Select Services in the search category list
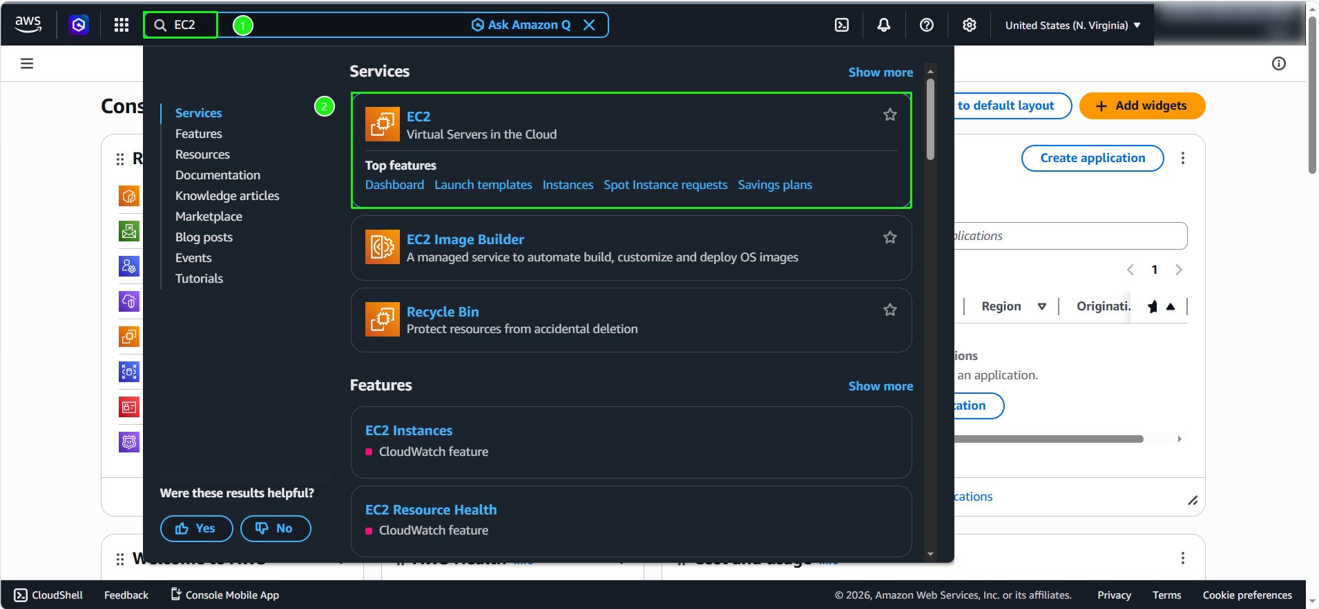Image resolution: width=1319 pixels, height=609 pixels. [x=199, y=113]
